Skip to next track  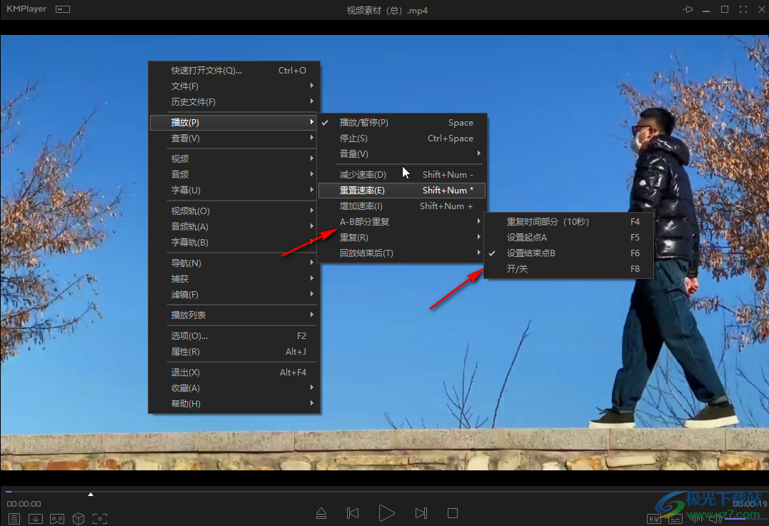[421, 513]
